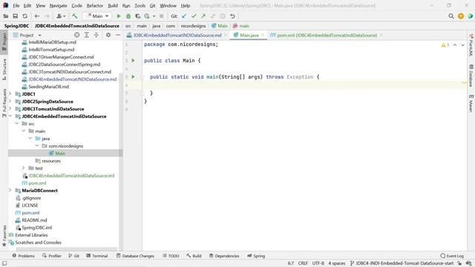Collapse the src folder
This screenshot has width=475, height=267.
(x=17, y=124)
